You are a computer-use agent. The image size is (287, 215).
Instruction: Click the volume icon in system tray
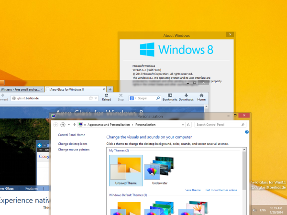point(254,210)
